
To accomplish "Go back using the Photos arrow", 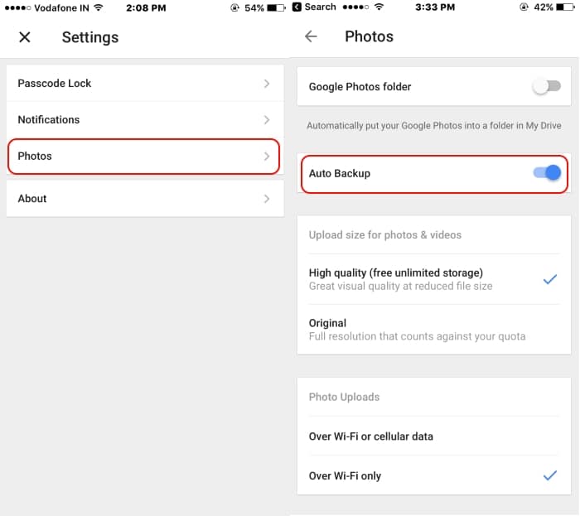I will click(x=311, y=36).
